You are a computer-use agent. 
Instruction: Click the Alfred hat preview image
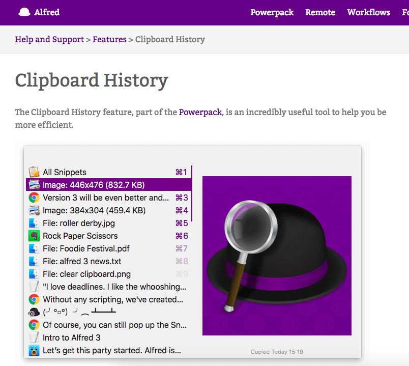277,256
